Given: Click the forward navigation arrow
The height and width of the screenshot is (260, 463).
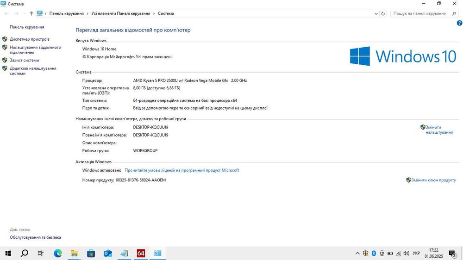Looking at the screenshot, I should coord(17,13).
